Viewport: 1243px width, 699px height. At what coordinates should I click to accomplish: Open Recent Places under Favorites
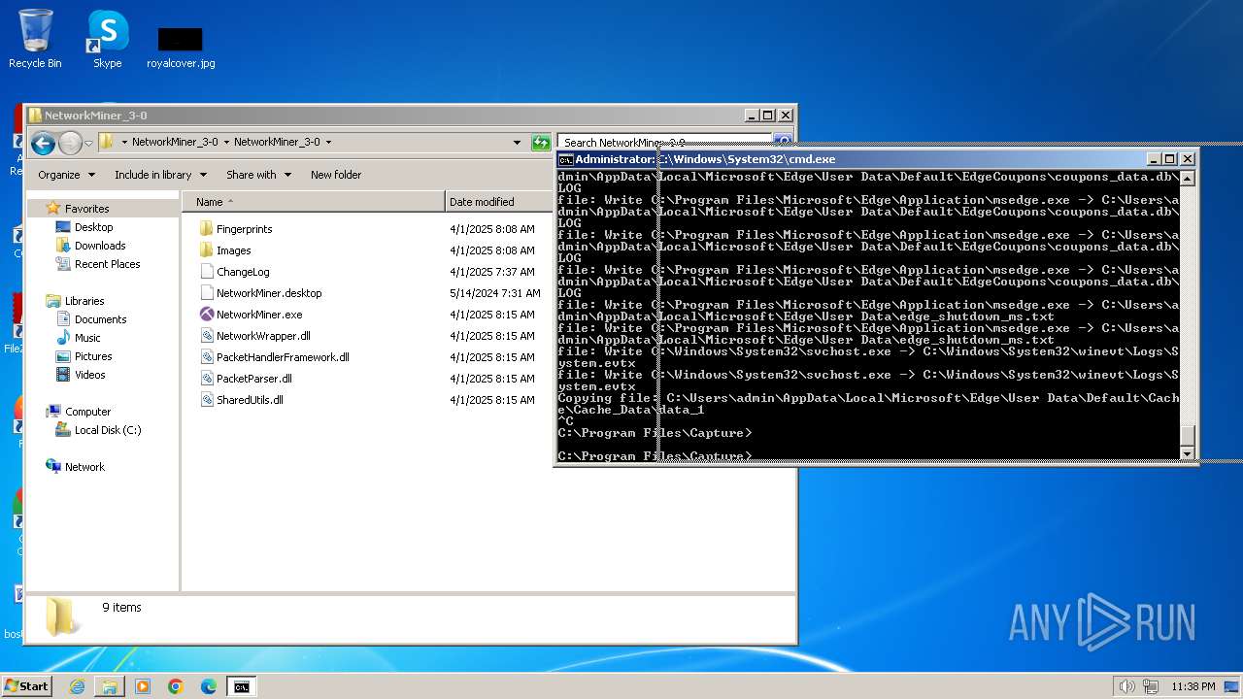[x=107, y=264]
